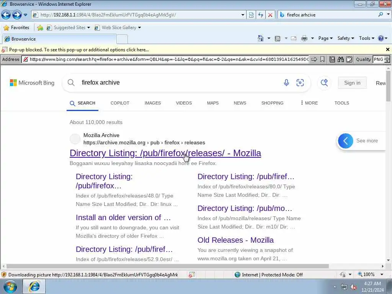Open 'Directory Listing: /pub/firefox/releases/ - Mozilla' result
Screen dimensions: 392x294
(x=165, y=153)
